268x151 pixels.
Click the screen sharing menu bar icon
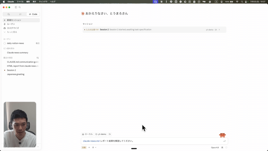coord(155,2)
